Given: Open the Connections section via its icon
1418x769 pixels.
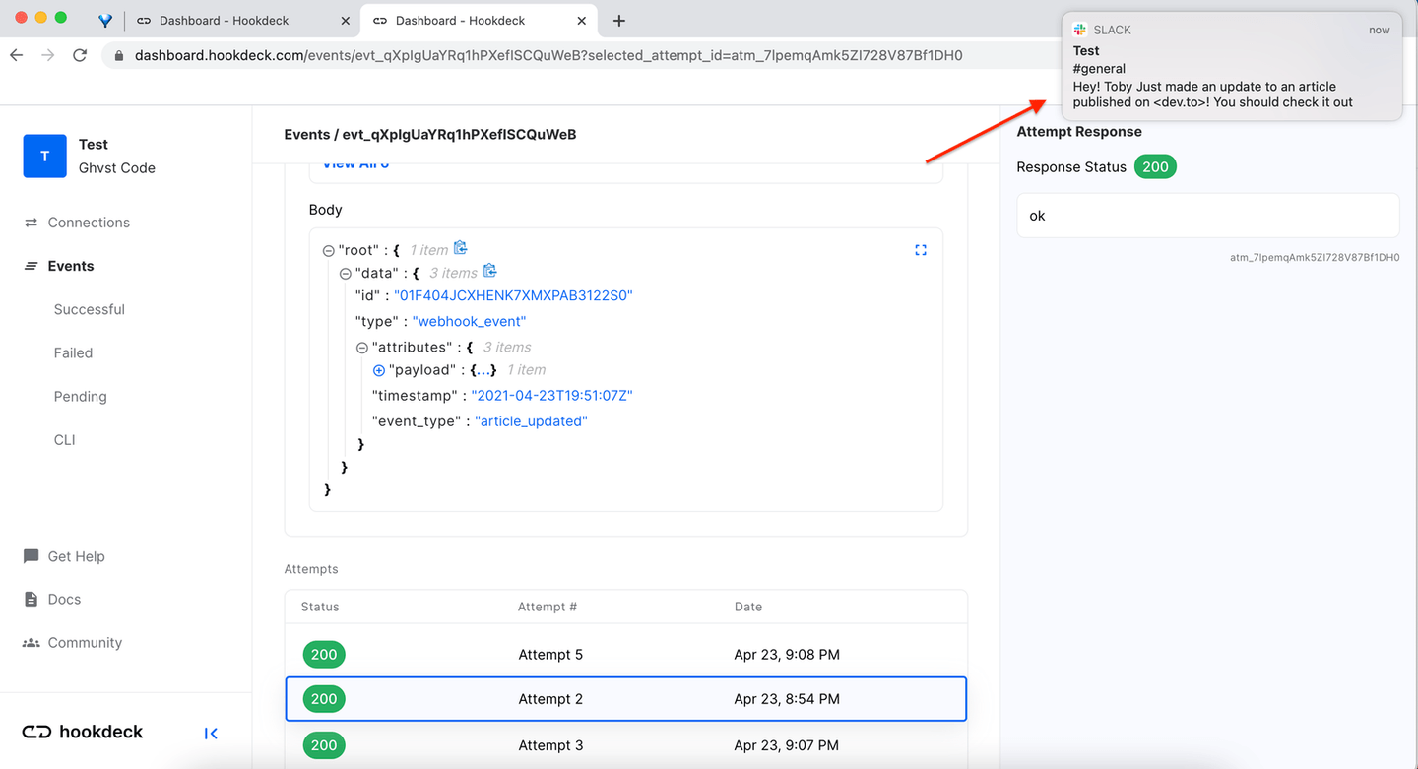Looking at the screenshot, I should 31,222.
